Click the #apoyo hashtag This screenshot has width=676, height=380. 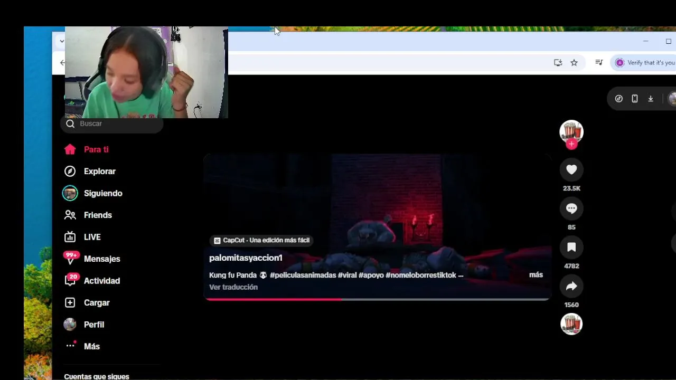371,275
